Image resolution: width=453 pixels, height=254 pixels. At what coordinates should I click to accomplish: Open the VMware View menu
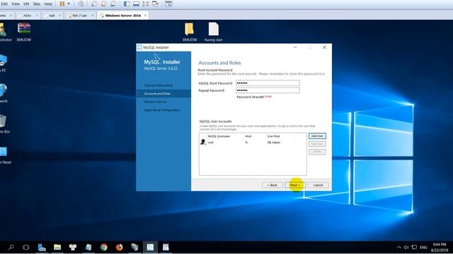[x=16, y=4]
